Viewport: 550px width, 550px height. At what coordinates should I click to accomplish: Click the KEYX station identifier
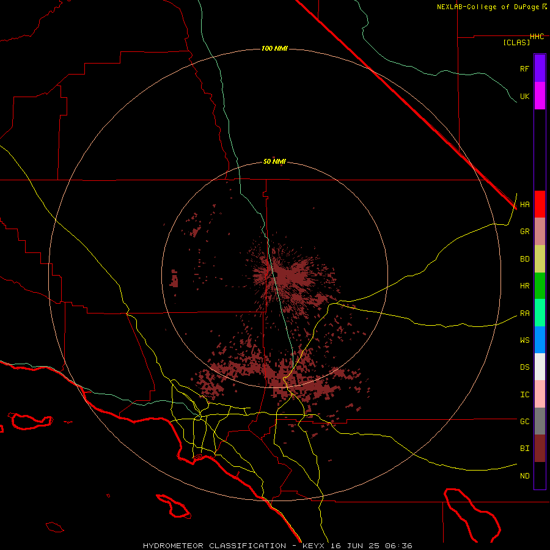315,546
